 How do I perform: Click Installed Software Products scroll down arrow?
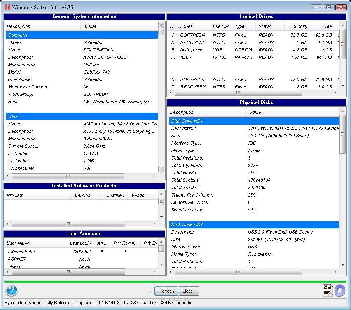point(161,217)
